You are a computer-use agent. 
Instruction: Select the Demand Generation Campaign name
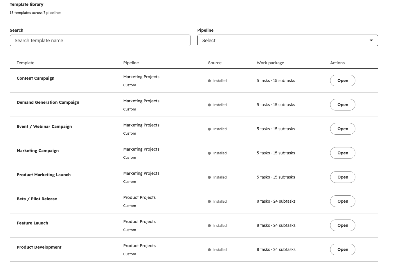tap(48, 102)
